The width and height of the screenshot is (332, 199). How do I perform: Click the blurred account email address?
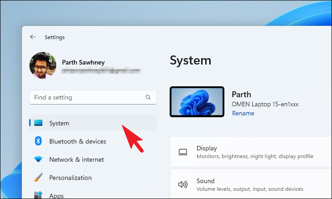coord(101,71)
